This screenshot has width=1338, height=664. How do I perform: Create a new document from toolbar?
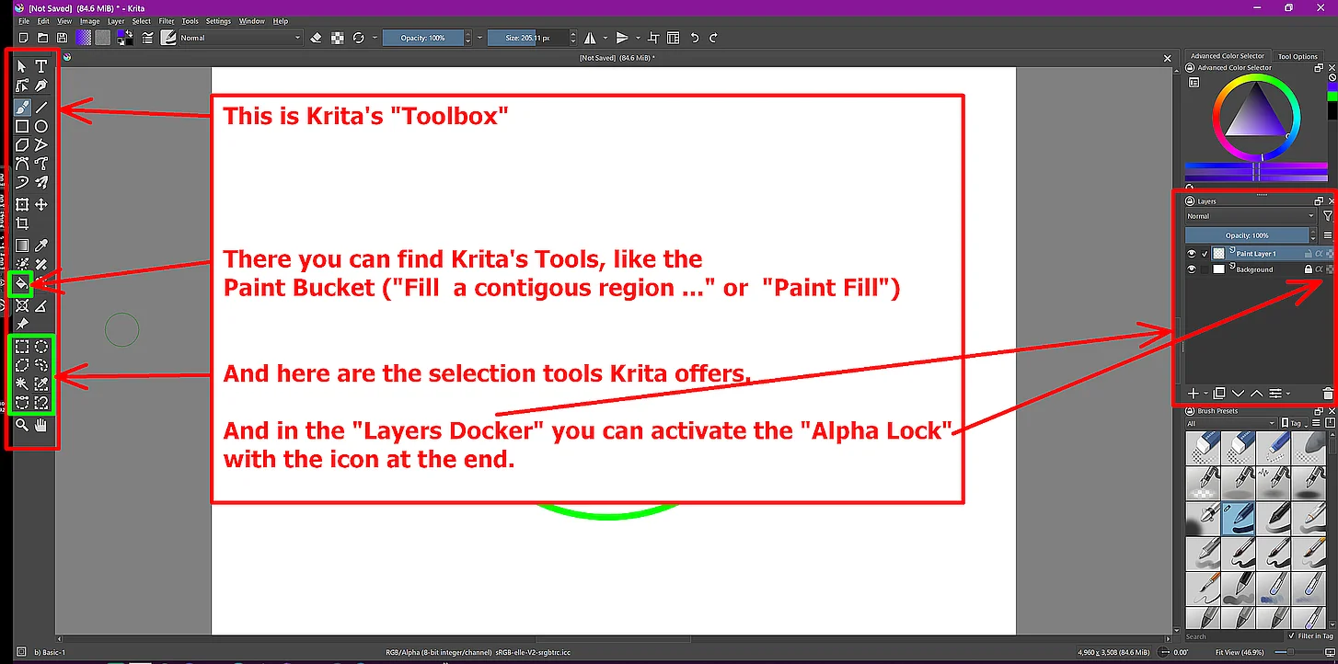(23, 38)
